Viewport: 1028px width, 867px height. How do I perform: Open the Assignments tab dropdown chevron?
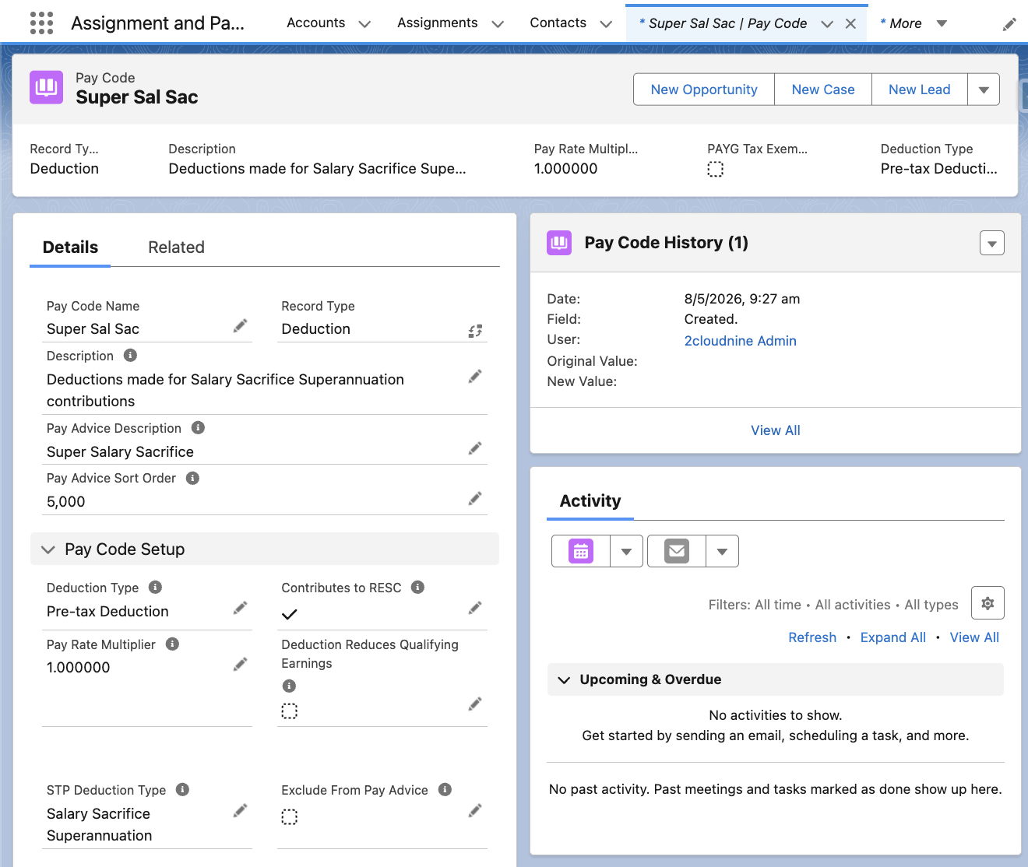point(498,24)
